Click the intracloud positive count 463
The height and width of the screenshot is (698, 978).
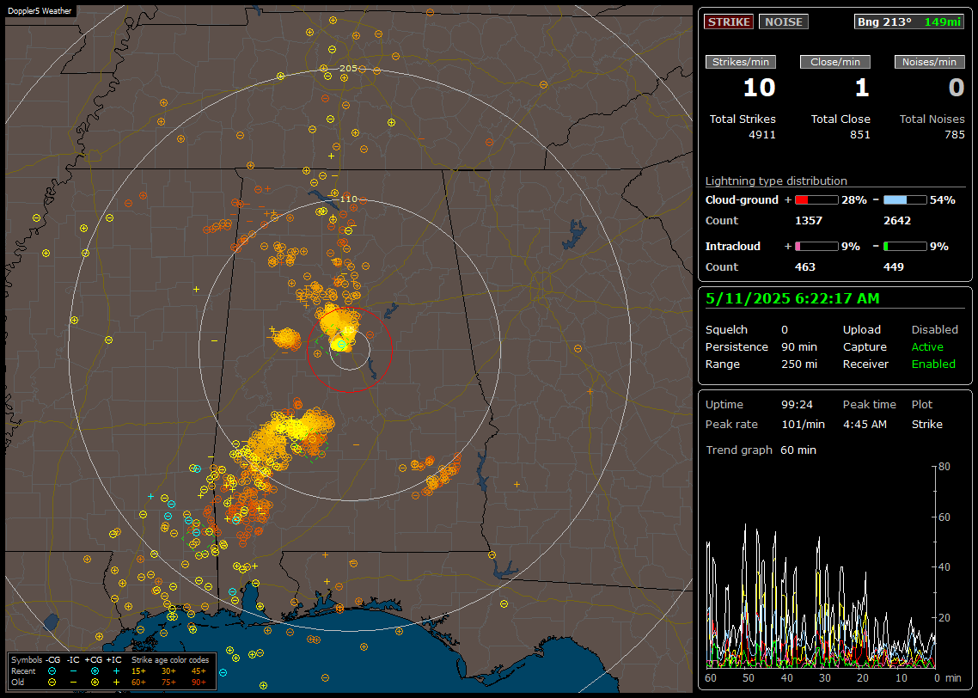(805, 267)
